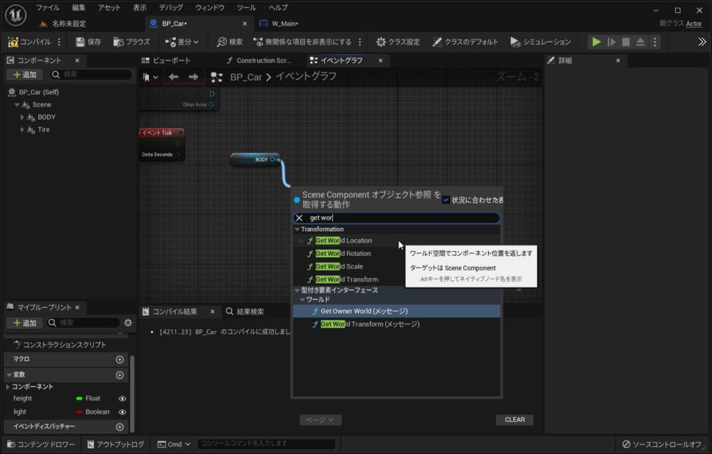Open the Diff (差分) dropdown
This screenshot has height=454, width=712.
182,42
